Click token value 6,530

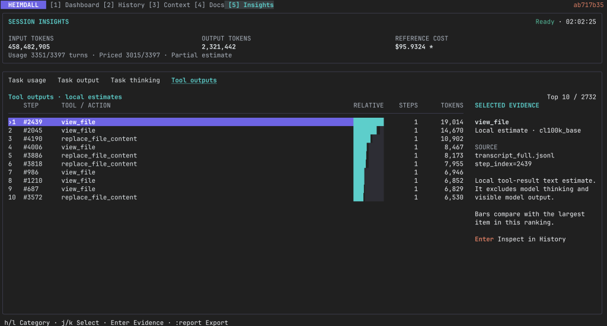(x=454, y=198)
